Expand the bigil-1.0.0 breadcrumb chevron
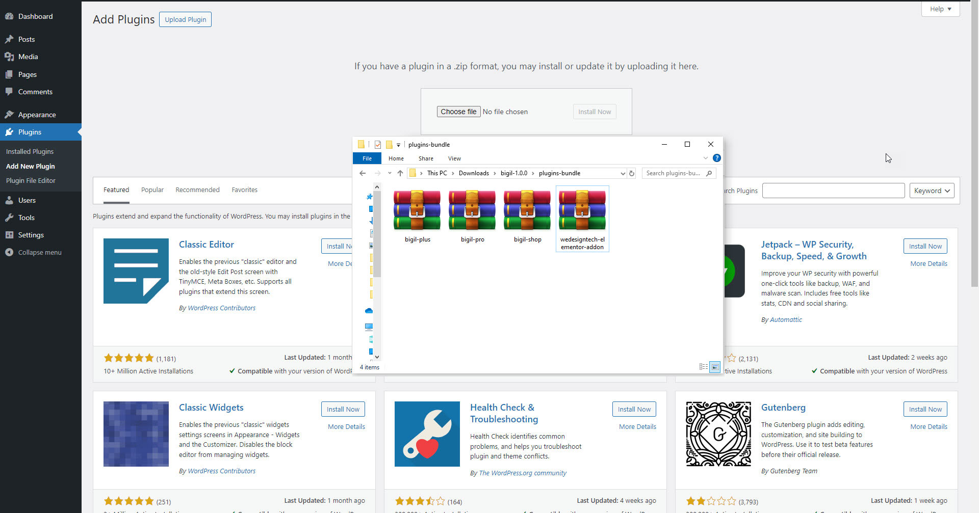The width and height of the screenshot is (979, 513). [533, 173]
